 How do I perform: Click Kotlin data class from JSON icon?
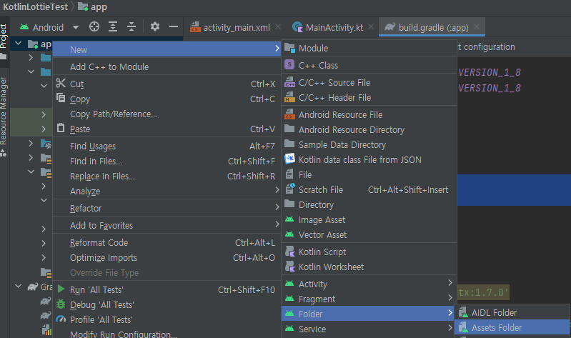pos(289,159)
